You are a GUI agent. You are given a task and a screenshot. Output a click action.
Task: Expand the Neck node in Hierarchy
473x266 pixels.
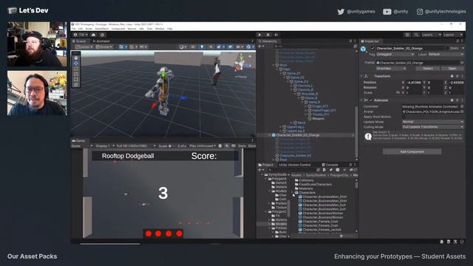(x=291, y=123)
